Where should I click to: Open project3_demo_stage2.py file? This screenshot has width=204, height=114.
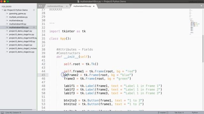pos(21,45)
